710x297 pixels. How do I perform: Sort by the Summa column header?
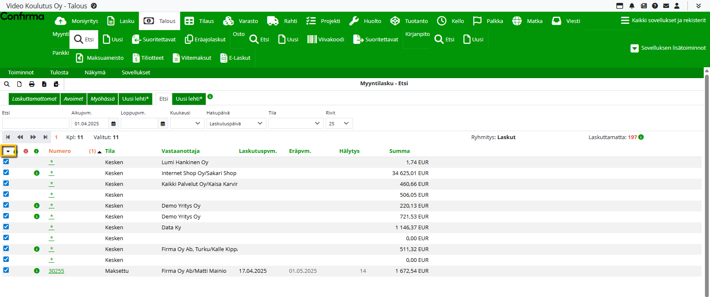(399, 151)
